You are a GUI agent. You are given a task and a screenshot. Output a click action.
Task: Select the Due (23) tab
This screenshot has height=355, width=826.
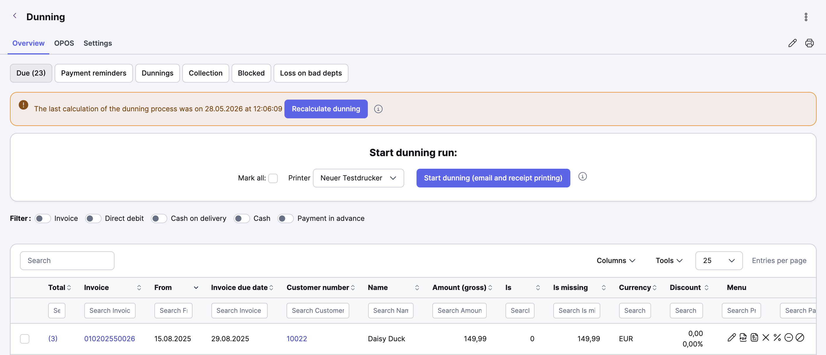(31, 73)
